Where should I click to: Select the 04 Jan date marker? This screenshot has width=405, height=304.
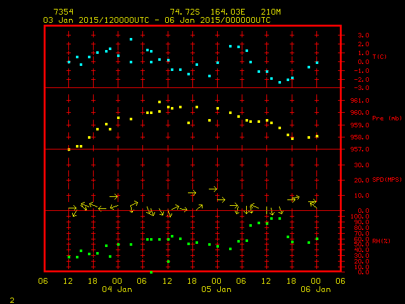tap(118, 289)
